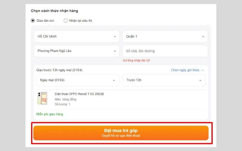Click the chevron arrow in the Hồ Chí Minh field

(x=115, y=37)
